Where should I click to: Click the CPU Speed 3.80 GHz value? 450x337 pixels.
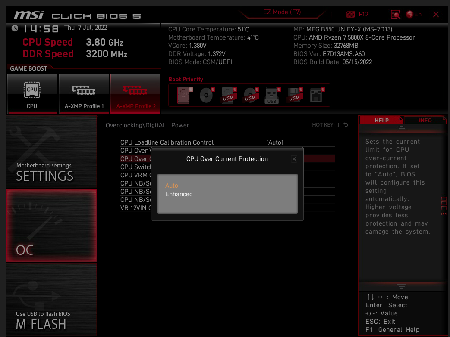click(x=104, y=42)
